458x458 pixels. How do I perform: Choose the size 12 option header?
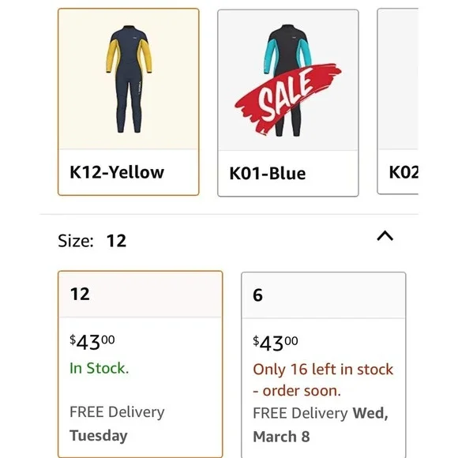tap(141, 294)
